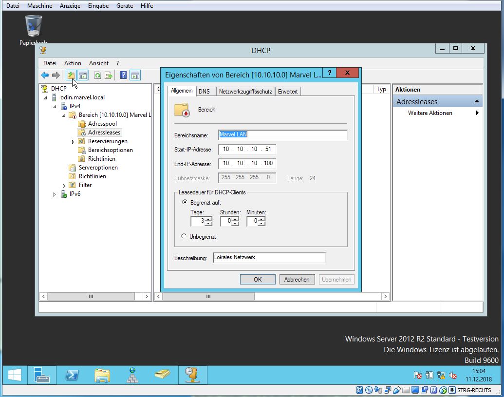This screenshot has width=504, height=397.
Task: Open the VirtualBox Geräte menu
Action: [x=124, y=5]
